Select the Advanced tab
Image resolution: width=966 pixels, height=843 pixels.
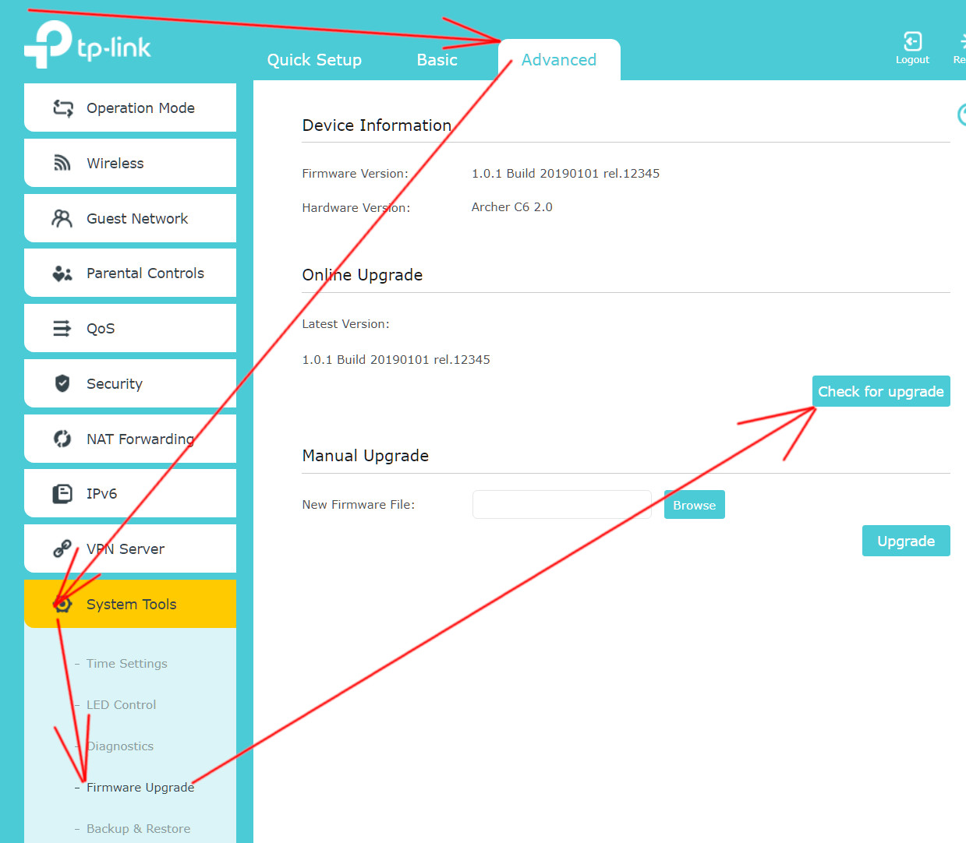[x=558, y=60]
